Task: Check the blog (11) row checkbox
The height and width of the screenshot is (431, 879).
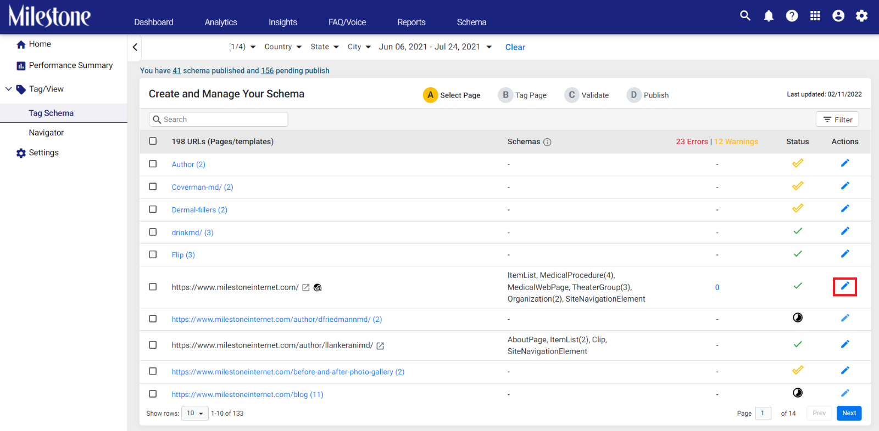Action: coord(153,394)
